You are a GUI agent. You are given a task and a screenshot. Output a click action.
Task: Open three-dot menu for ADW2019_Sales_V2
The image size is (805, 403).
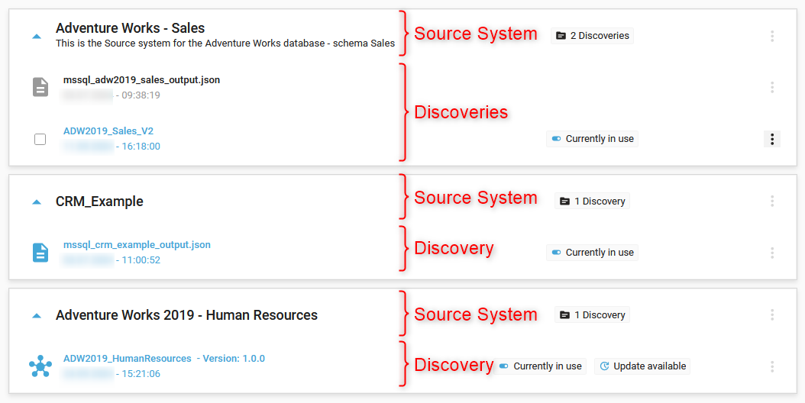772,139
